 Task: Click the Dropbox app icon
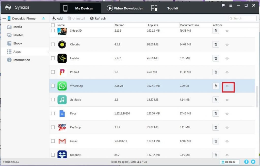click(62, 154)
